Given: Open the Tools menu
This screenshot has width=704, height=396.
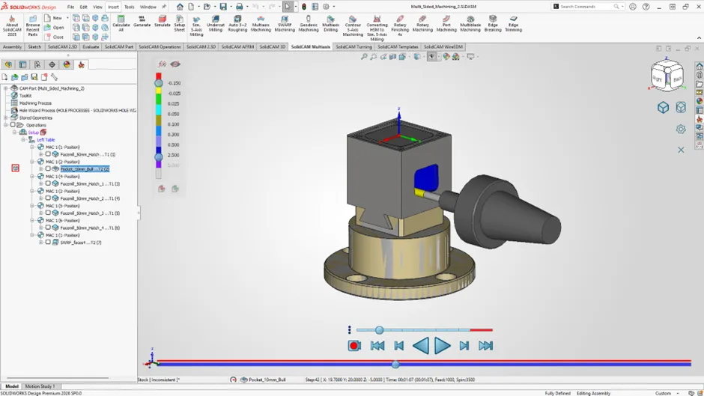Looking at the screenshot, I should pyautogui.click(x=129, y=7).
